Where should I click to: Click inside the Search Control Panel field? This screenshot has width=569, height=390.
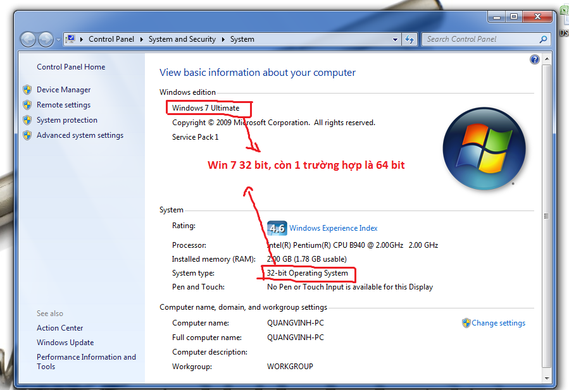click(x=478, y=39)
